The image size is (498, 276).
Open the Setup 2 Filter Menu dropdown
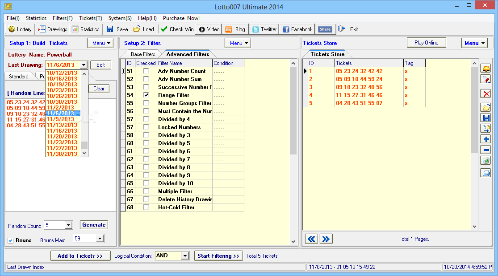(x=238, y=43)
